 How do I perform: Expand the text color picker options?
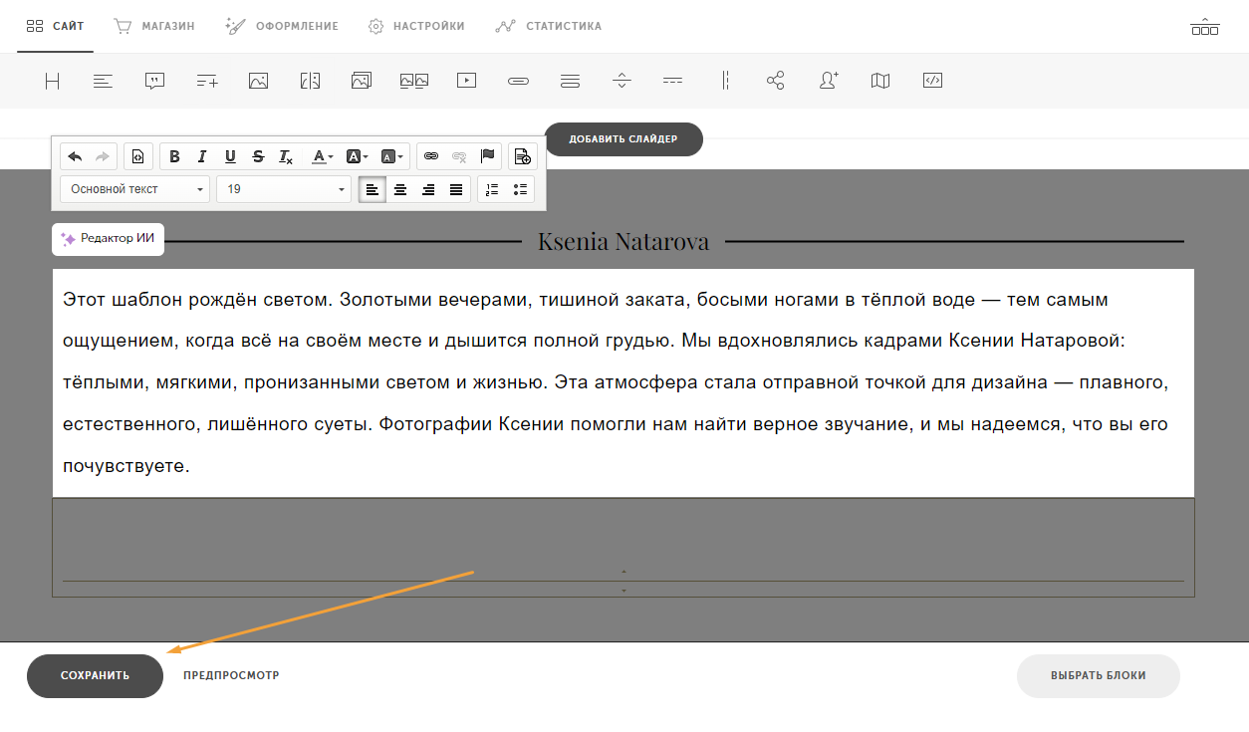coord(329,156)
